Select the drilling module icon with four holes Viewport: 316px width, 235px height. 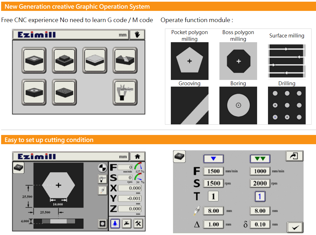pyautogui.click(x=64, y=92)
